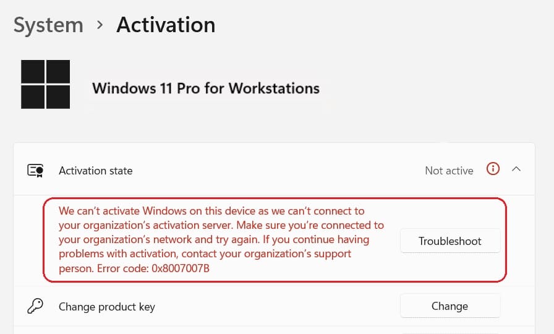Click the breadcrumb separator arrow
Viewport: 554px width, 334px height.
(100, 25)
